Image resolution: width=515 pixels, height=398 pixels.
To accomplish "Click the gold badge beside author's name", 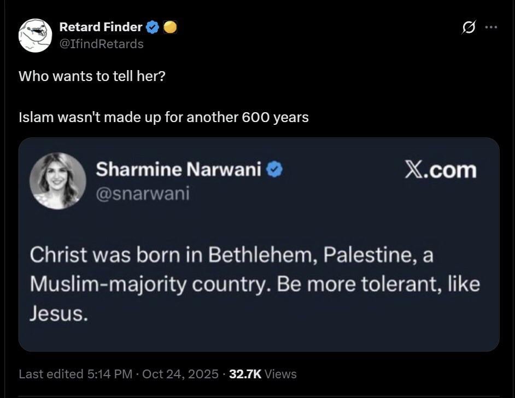I will click(x=170, y=27).
